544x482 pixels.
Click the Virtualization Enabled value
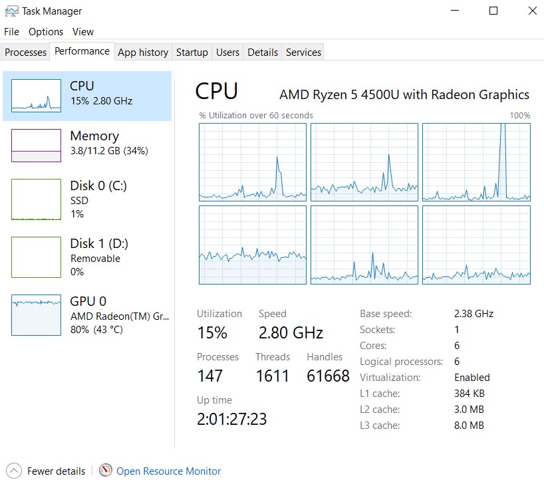[x=472, y=378]
